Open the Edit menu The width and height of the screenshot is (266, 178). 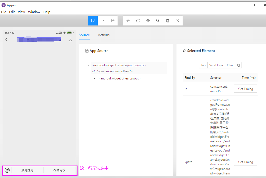(12, 12)
